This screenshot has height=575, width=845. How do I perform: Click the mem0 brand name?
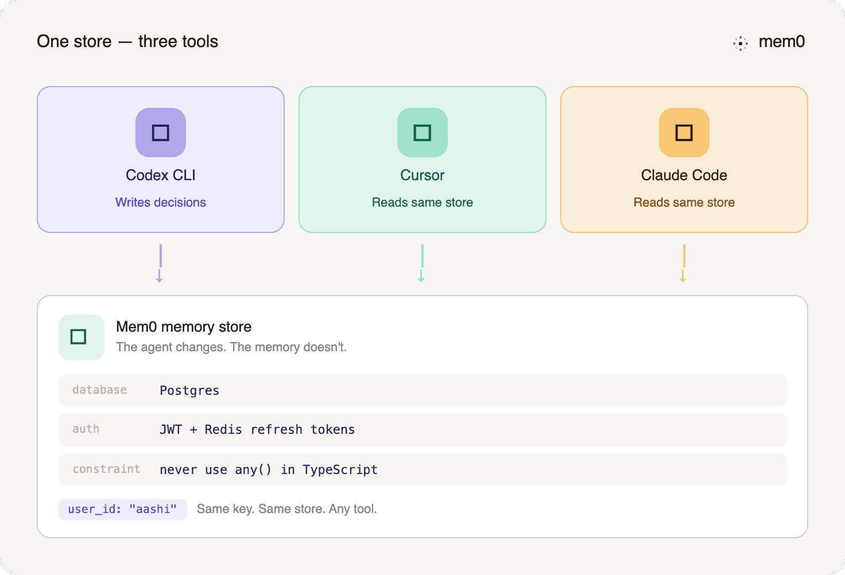coord(782,42)
